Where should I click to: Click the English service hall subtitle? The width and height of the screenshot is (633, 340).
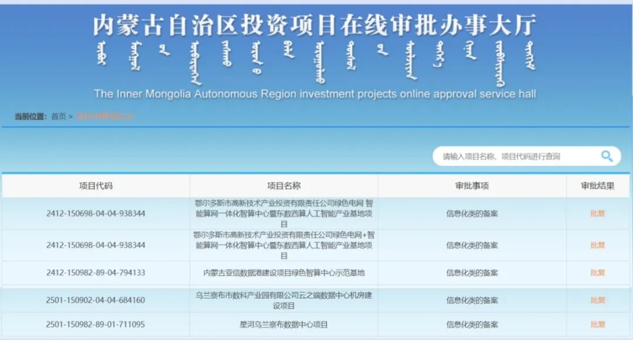tap(315, 94)
